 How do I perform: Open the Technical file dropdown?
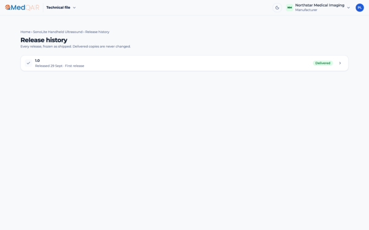61,8
